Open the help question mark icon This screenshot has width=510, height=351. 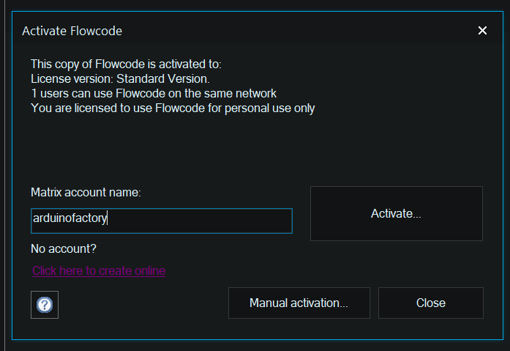[x=45, y=304]
